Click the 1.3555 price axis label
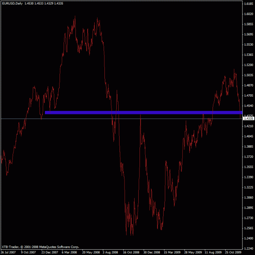Viewport: 255px width, 255px height. point(248,167)
